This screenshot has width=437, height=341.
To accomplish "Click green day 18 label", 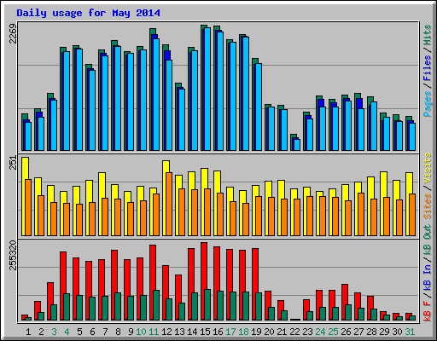I will pyautogui.click(x=243, y=332).
